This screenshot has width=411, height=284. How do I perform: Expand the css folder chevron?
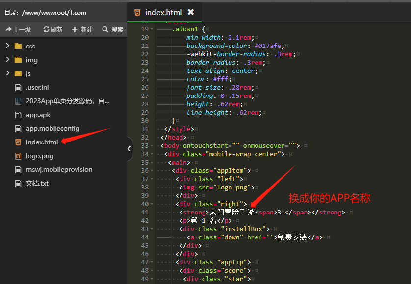point(7,46)
